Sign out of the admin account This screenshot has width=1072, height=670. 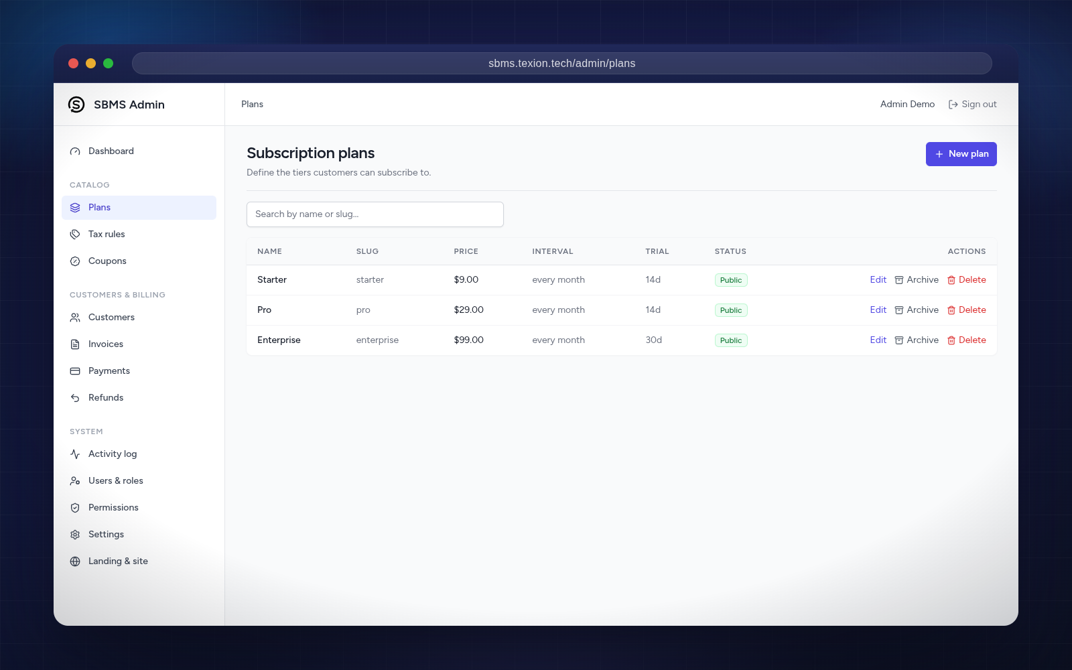[x=972, y=105]
